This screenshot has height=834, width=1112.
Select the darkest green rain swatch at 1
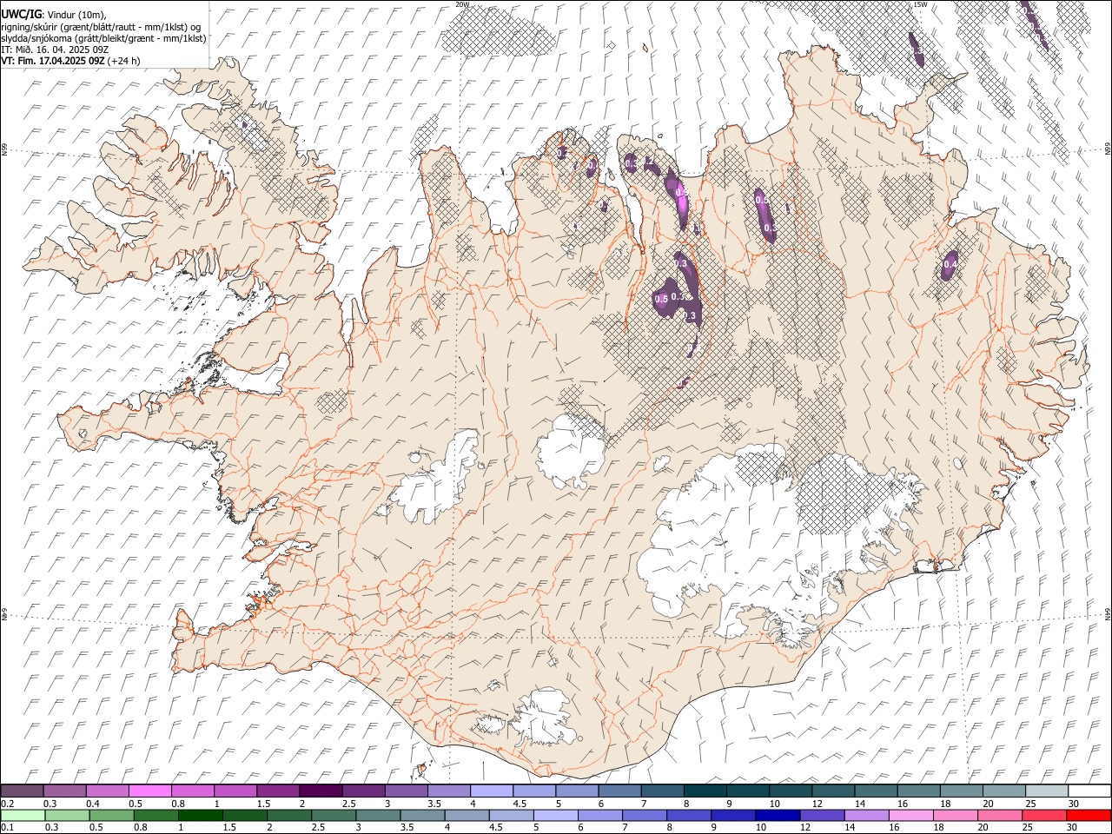coord(201,815)
